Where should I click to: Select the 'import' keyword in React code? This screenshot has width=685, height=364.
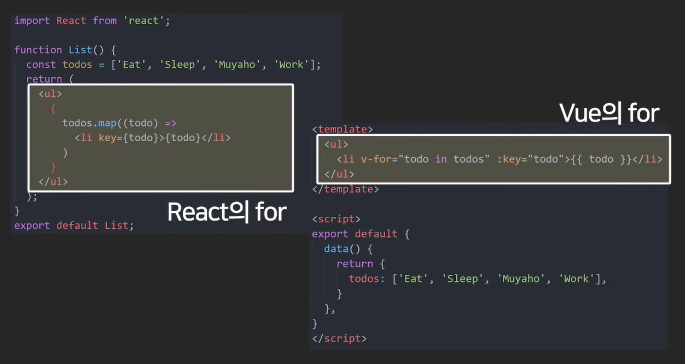click(x=32, y=21)
